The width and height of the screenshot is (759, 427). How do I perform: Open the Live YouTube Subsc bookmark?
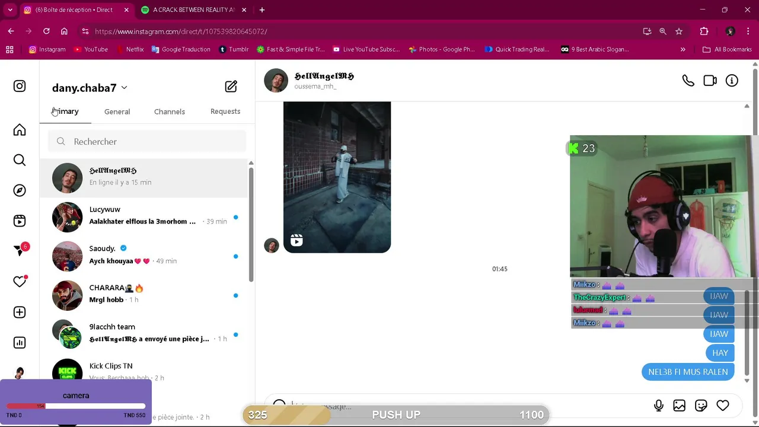tap(366, 50)
